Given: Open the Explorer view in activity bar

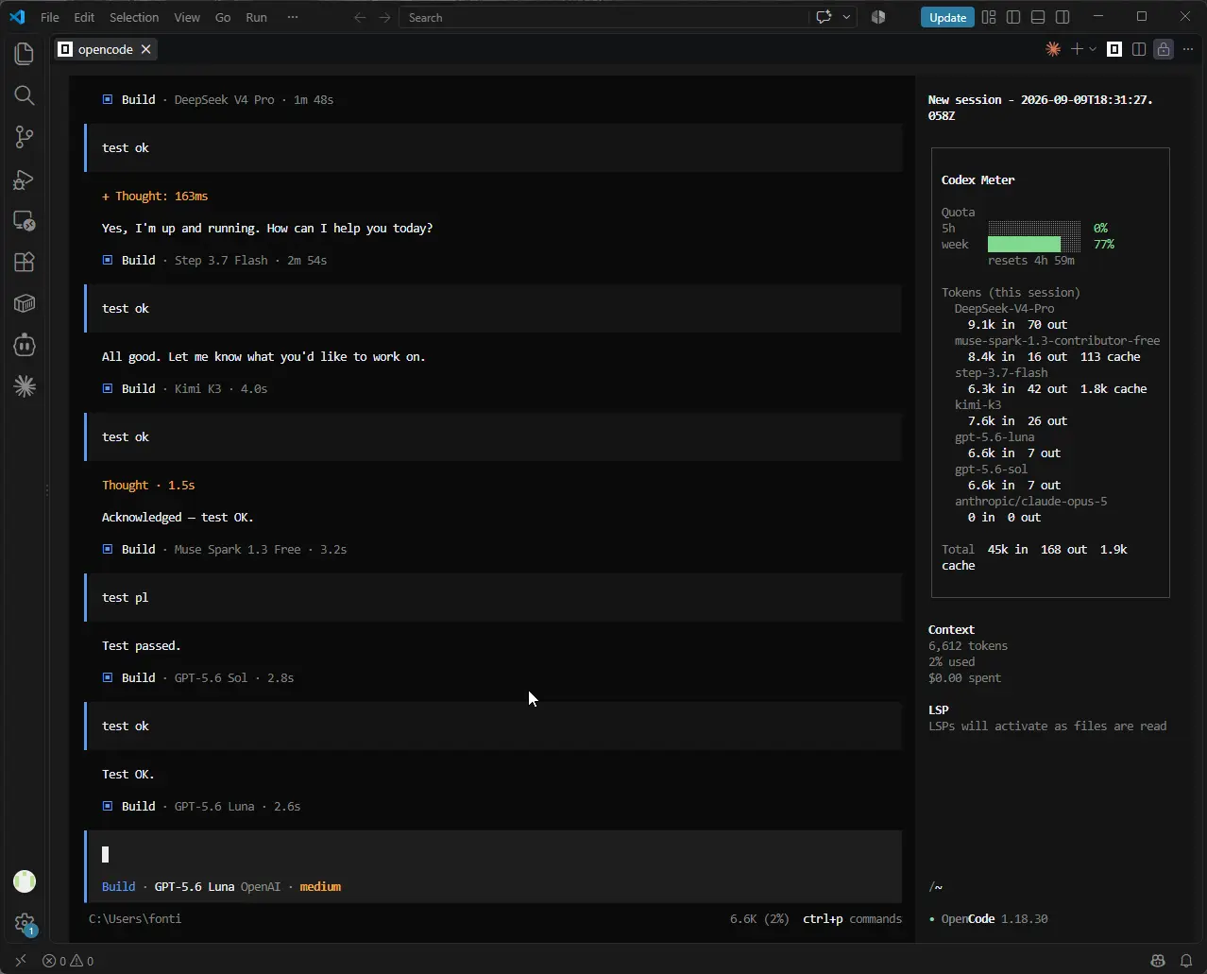Looking at the screenshot, I should pos(25,54).
